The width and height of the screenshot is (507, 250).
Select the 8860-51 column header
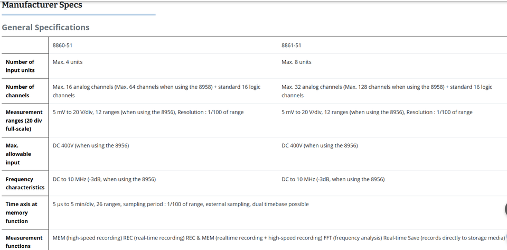(x=62, y=45)
